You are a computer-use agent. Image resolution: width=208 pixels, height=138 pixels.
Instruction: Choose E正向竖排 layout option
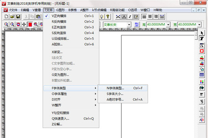click(x=71, y=27)
